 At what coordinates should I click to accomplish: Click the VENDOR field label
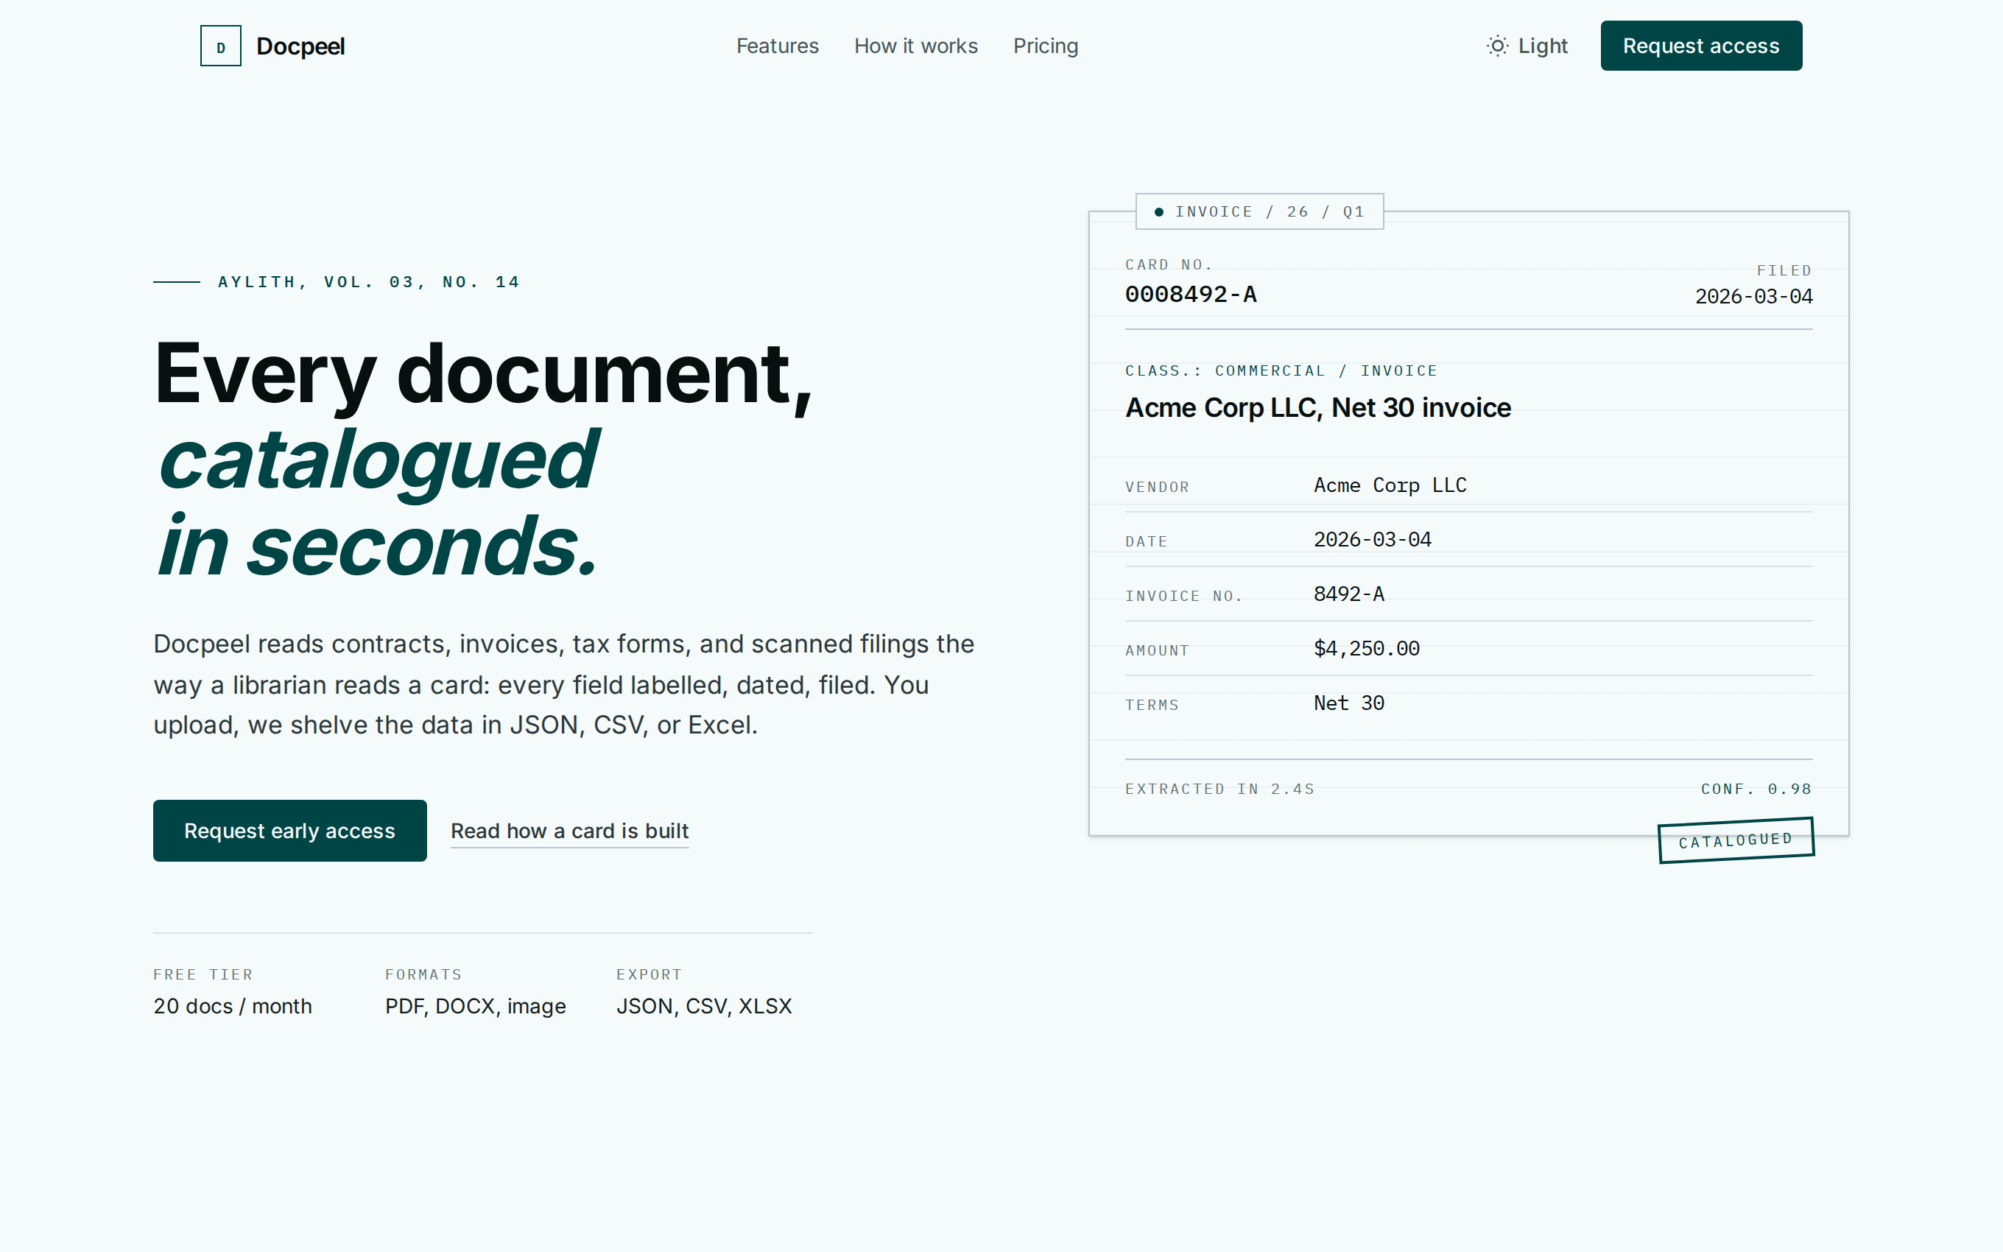pyautogui.click(x=1157, y=487)
